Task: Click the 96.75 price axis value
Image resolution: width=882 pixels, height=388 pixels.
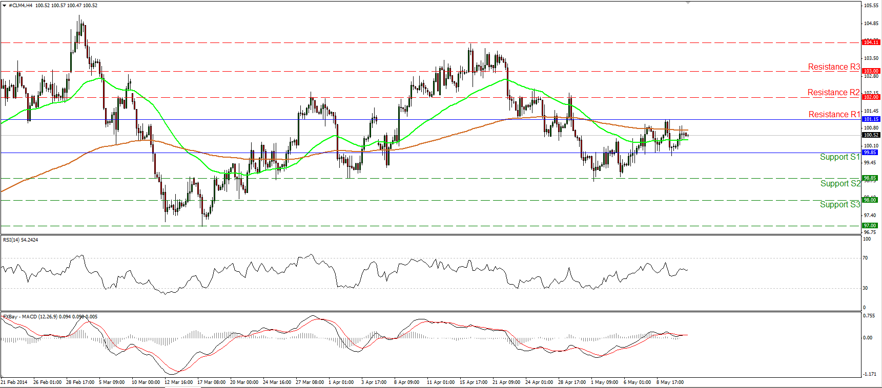Action: pyautogui.click(x=870, y=232)
